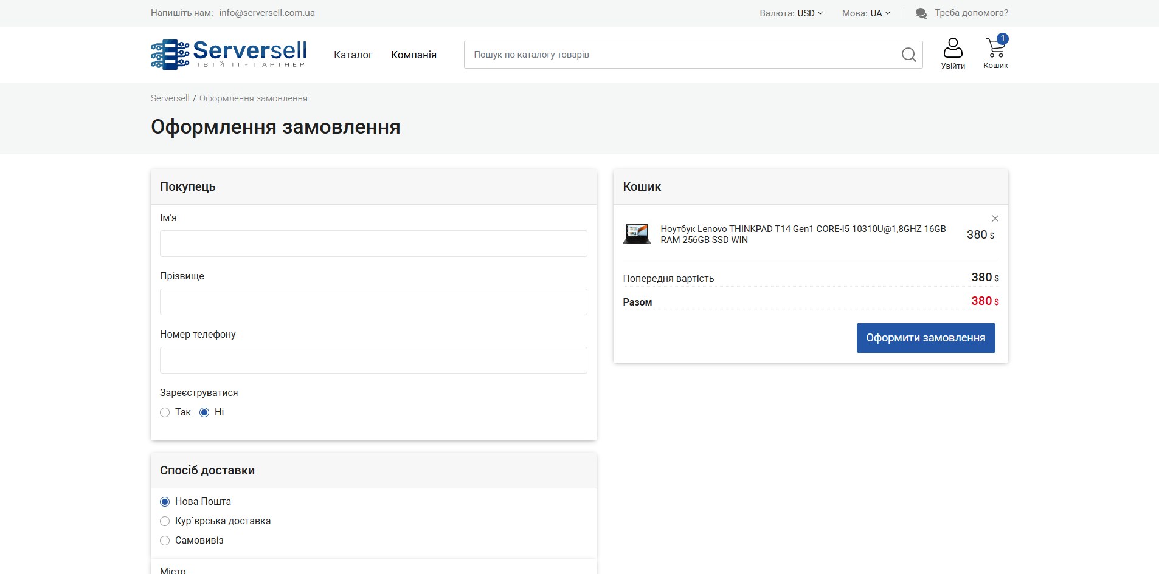Click the search magnifier icon
The width and height of the screenshot is (1159, 574).
point(908,55)
